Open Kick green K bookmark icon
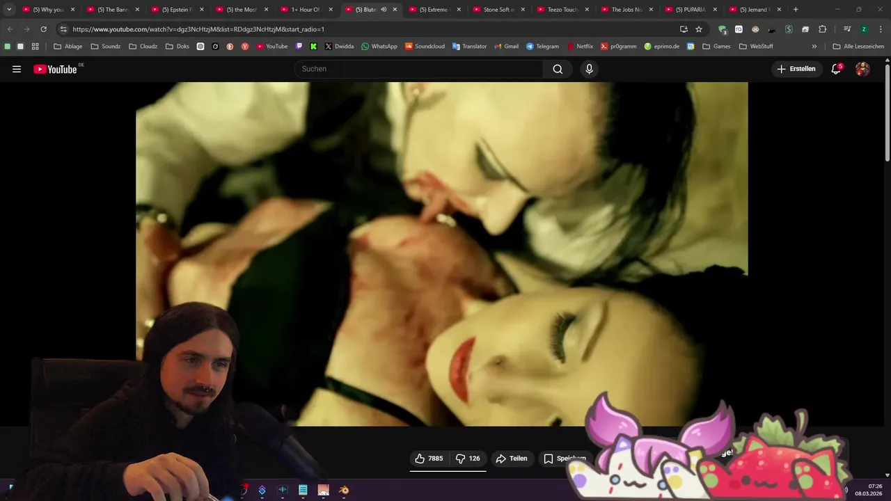This screenshot has width=891, height=501. click(314, 47)
